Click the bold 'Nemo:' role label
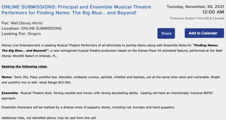The image size is (226, 120). pyautogui.click(x=7, y=77)
